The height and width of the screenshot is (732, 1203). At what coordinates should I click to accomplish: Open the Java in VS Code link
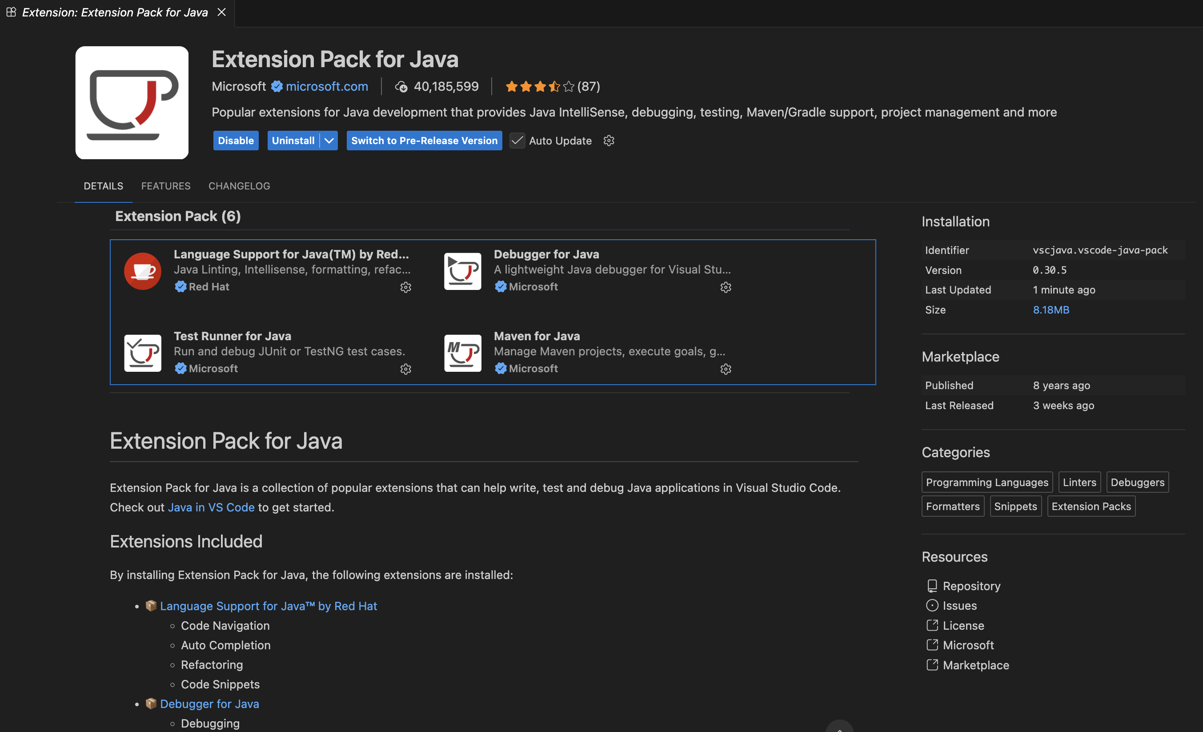tap(211, 507)
